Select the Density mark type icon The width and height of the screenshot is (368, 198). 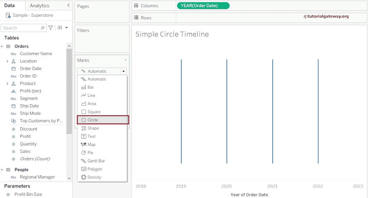coord(84,177)
